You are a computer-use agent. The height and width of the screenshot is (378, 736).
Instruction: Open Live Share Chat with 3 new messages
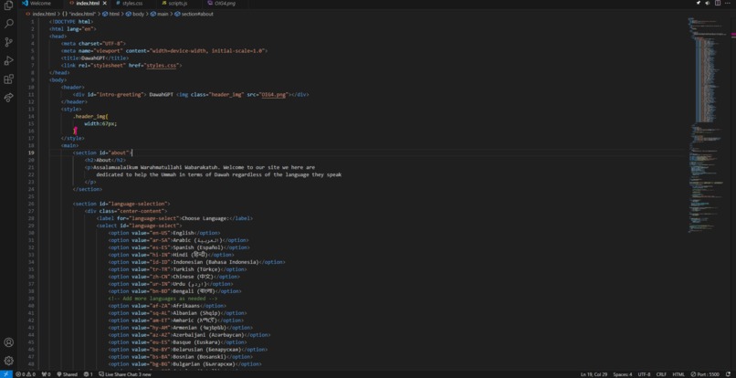click(125, 374)
